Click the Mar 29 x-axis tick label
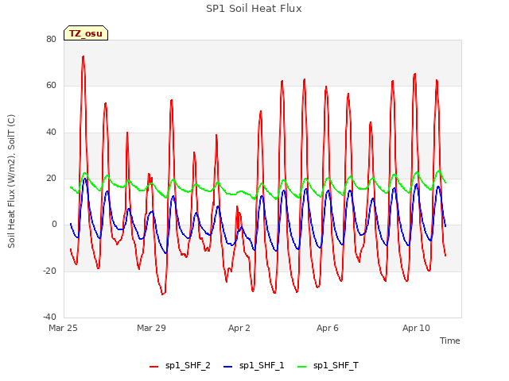Viewport: 509px width, 381px height. [151, 328]
